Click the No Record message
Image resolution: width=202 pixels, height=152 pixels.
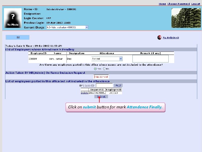click(101, 77)
